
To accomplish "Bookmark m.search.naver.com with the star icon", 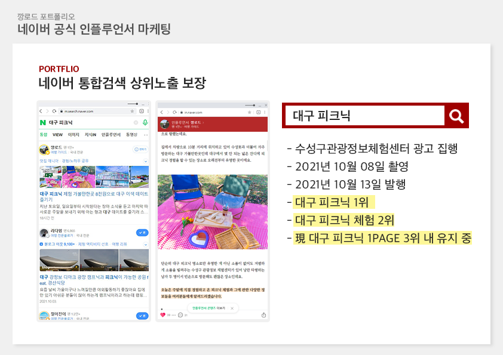I will [x=133, y=112].
